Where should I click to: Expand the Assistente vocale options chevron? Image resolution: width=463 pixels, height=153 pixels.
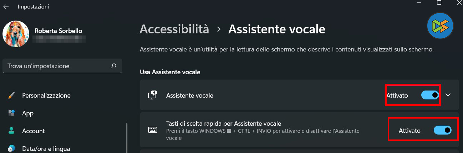448,95
